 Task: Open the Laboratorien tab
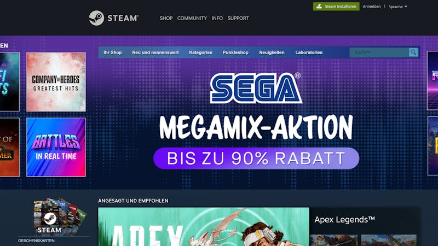tap(309, 52)
